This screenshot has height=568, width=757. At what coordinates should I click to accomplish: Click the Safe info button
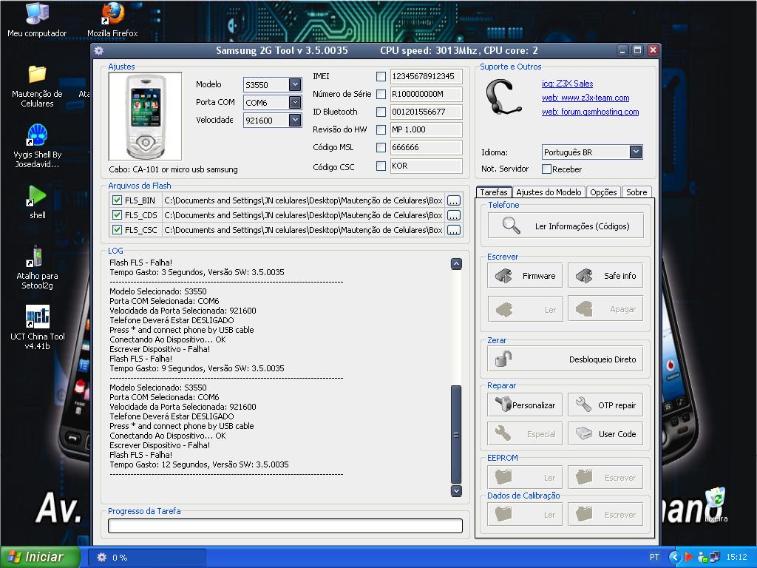tap(605, 276)
